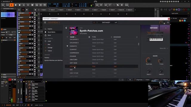Click the preset up/down arrows beside DISTANCE
Viewport: 191px width, 107px height.
click(x=116, y=23)
